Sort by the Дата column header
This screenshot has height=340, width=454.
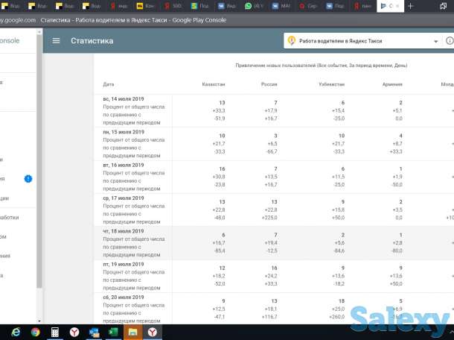tap(109, 84)
